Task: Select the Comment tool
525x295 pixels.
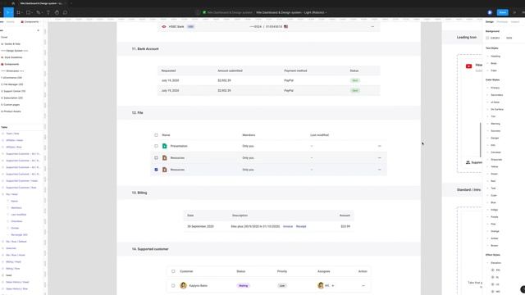Action: (x=66, y=12)
